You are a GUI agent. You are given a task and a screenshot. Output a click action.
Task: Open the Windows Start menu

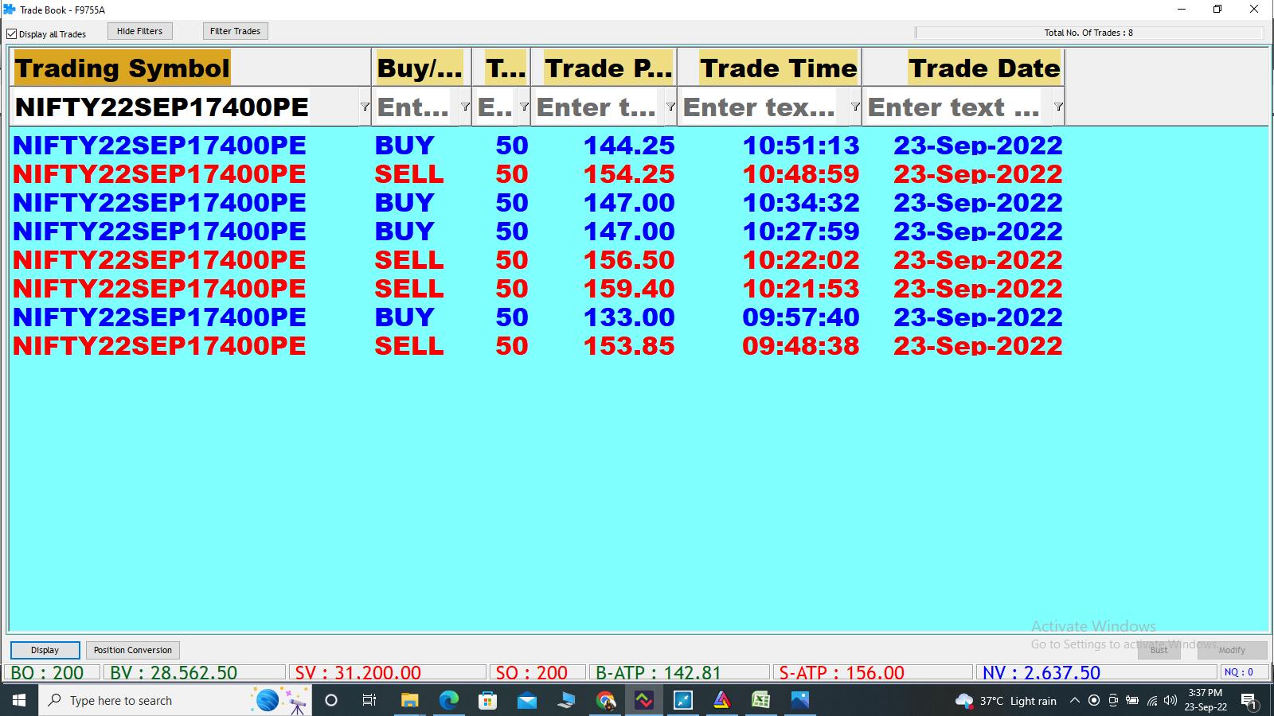pos(19,700)
